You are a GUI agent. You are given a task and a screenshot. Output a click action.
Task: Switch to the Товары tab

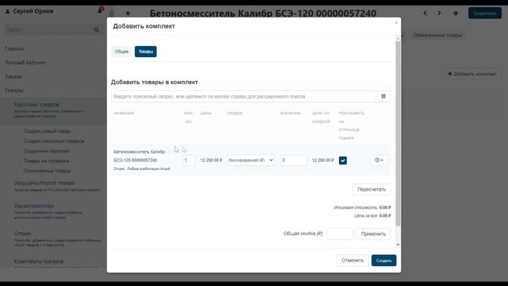(145, 52)
